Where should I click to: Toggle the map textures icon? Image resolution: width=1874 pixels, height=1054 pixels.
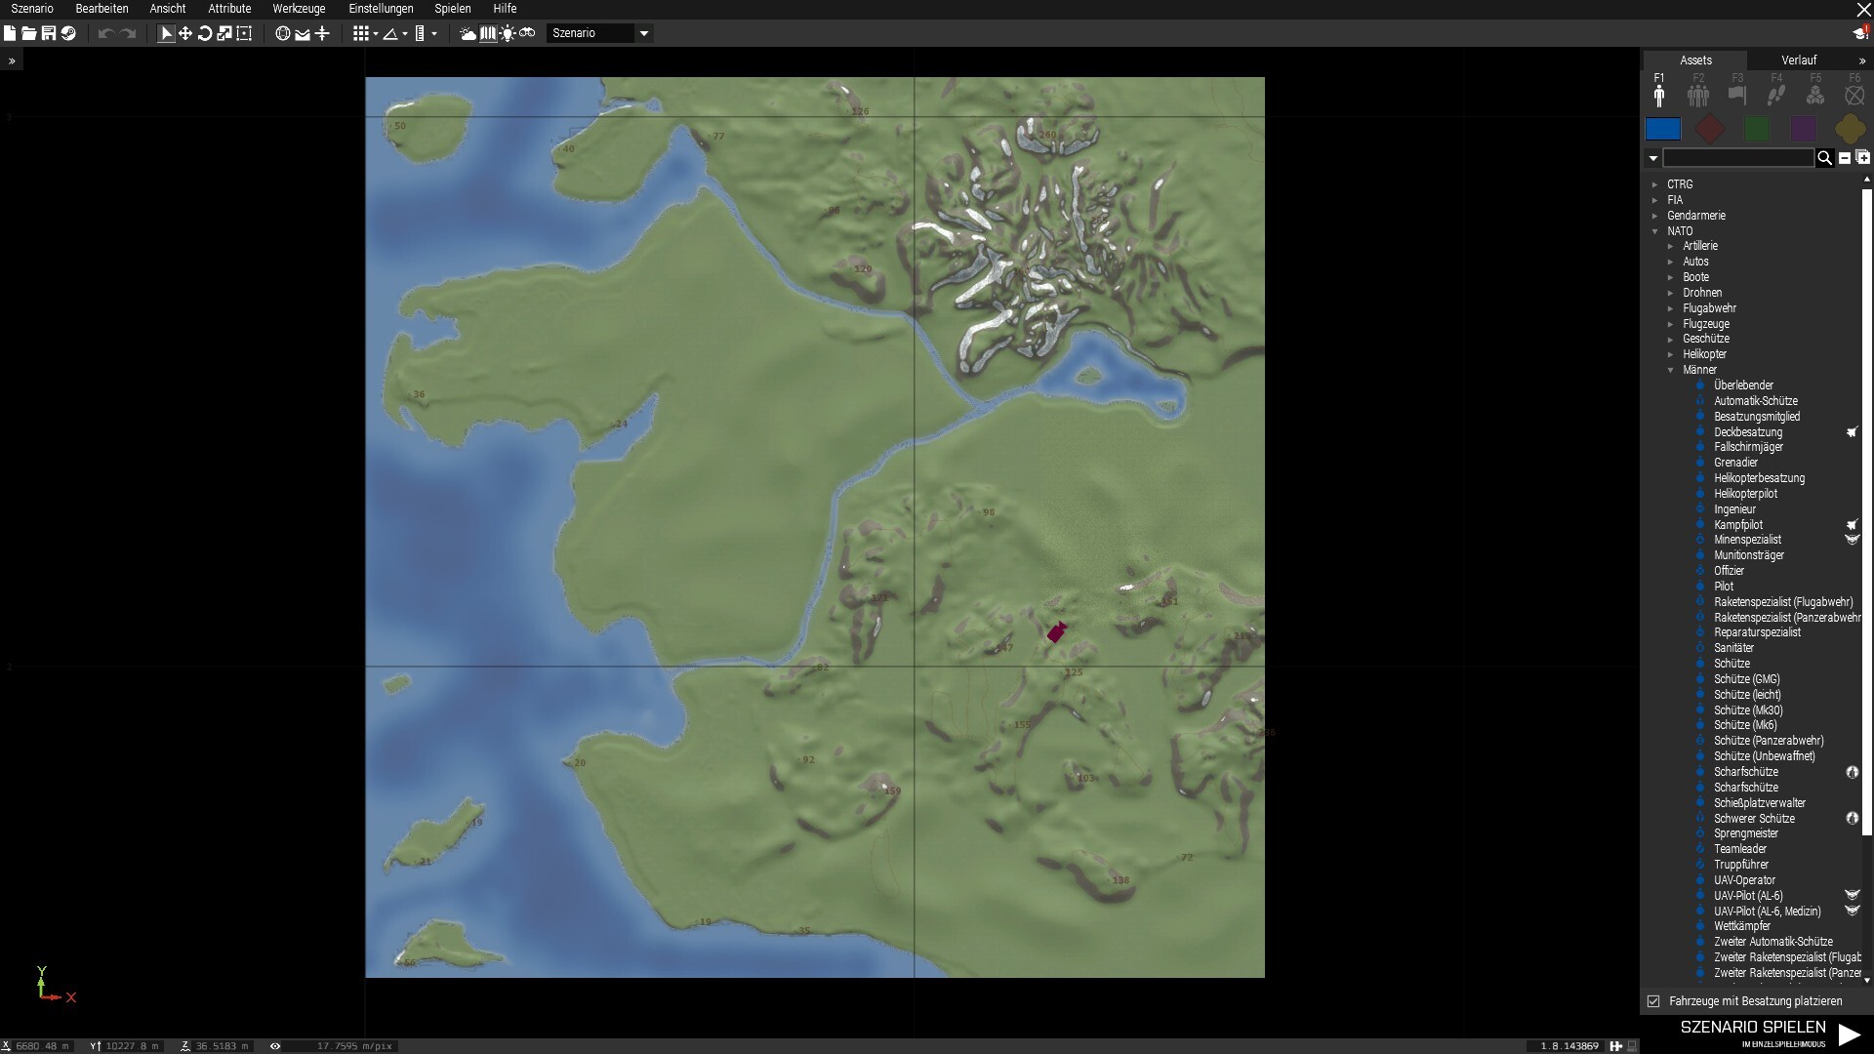[x=488, y=33]
